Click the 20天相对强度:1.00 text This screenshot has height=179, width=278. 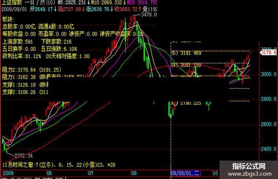[68, 56]
